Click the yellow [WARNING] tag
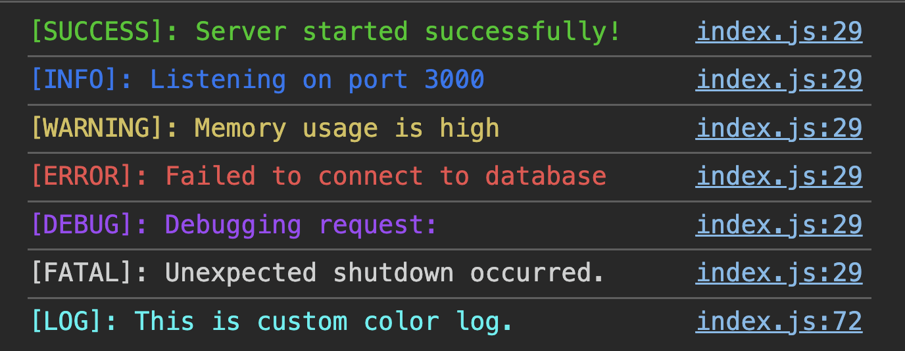The image size is (905, 351). 97,128
